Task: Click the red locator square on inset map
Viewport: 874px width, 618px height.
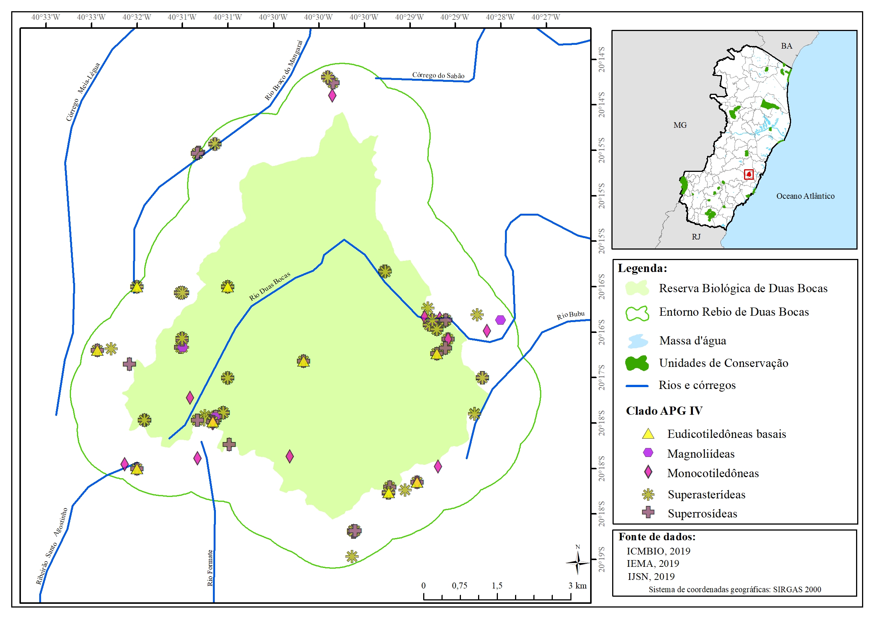Action: (x=749, y=174)
